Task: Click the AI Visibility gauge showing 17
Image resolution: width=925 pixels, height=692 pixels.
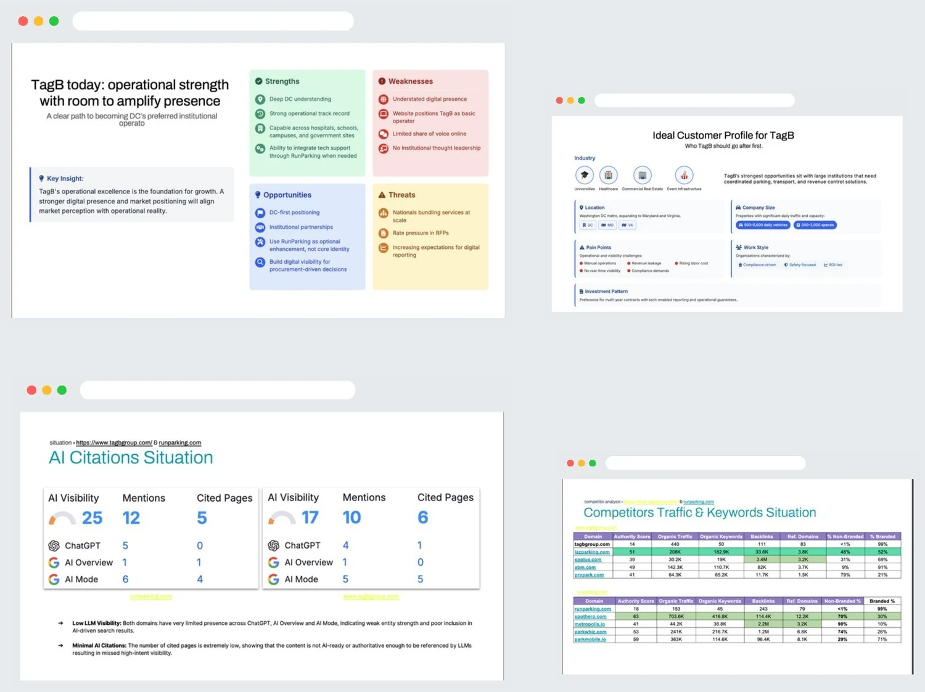Action: [x=282, y=518]
